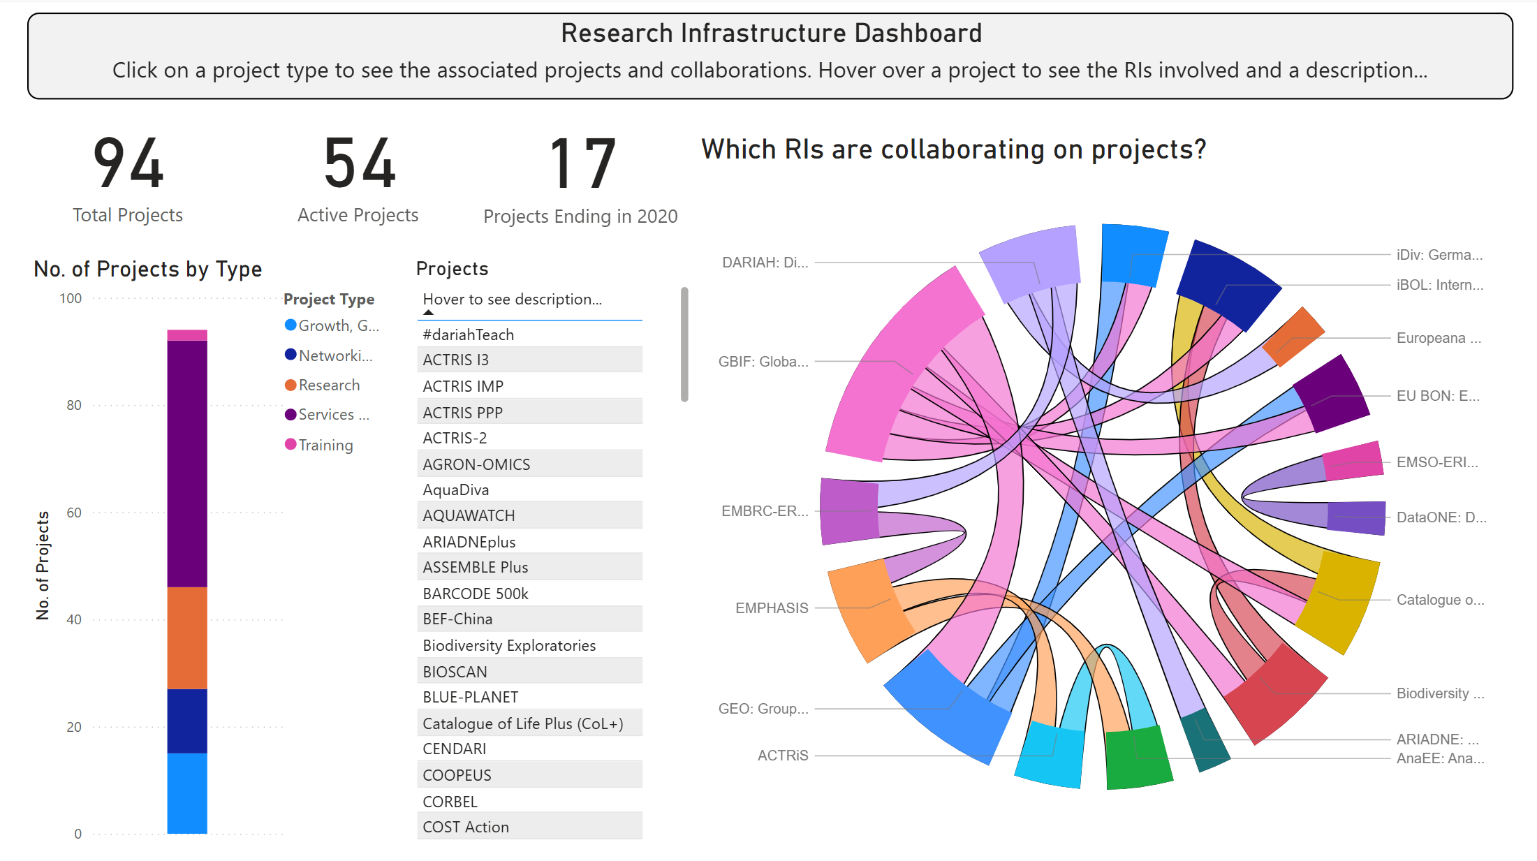This screenshot has height=861, width=1537.
Task: Select BIOSCAN project row
Action: coord(530,671)
